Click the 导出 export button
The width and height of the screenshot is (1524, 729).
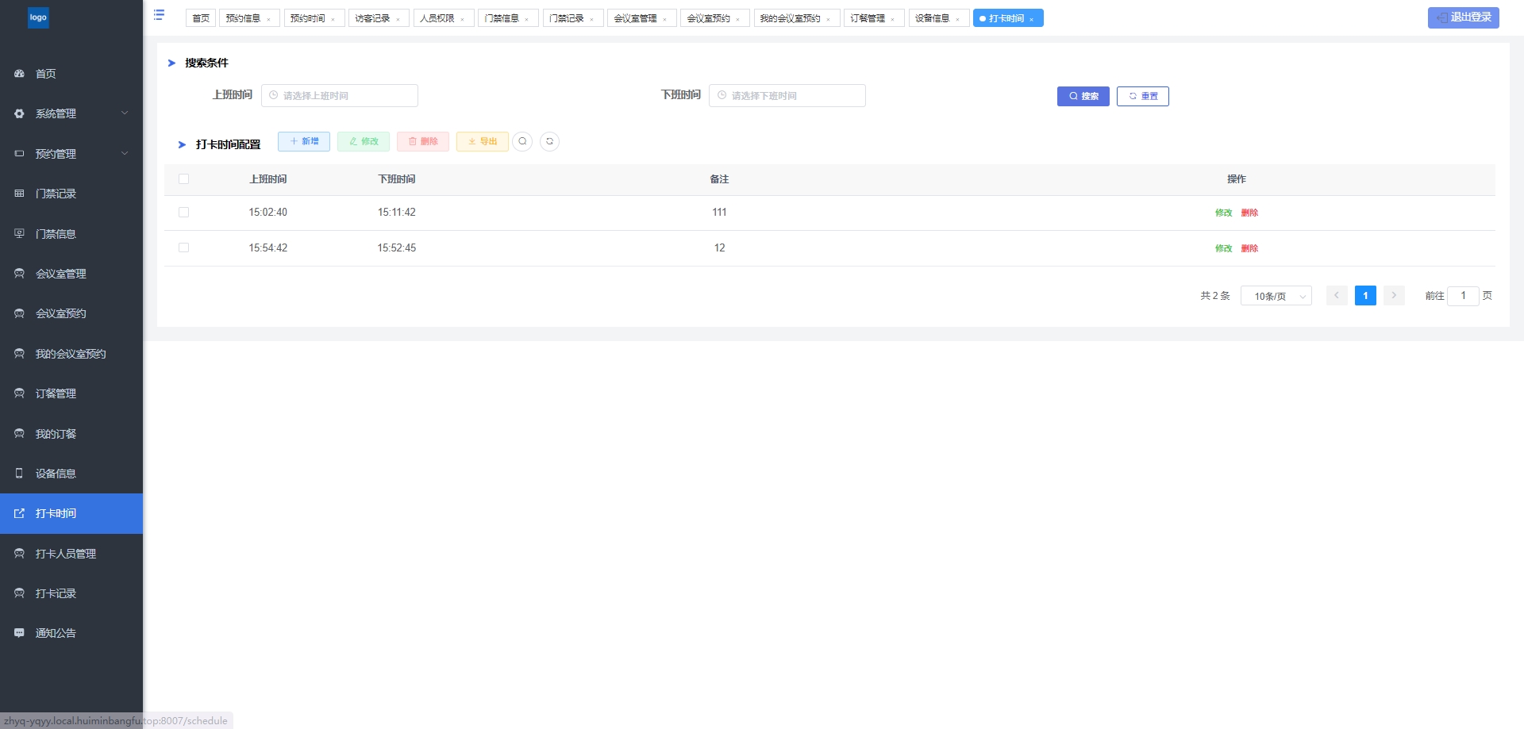coord(482,141)
